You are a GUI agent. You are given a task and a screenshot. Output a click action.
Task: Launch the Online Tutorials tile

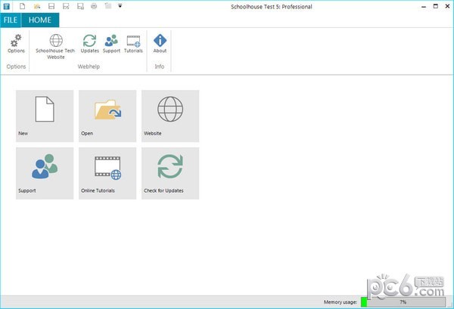pyautogui.click(x=107, y=173)
